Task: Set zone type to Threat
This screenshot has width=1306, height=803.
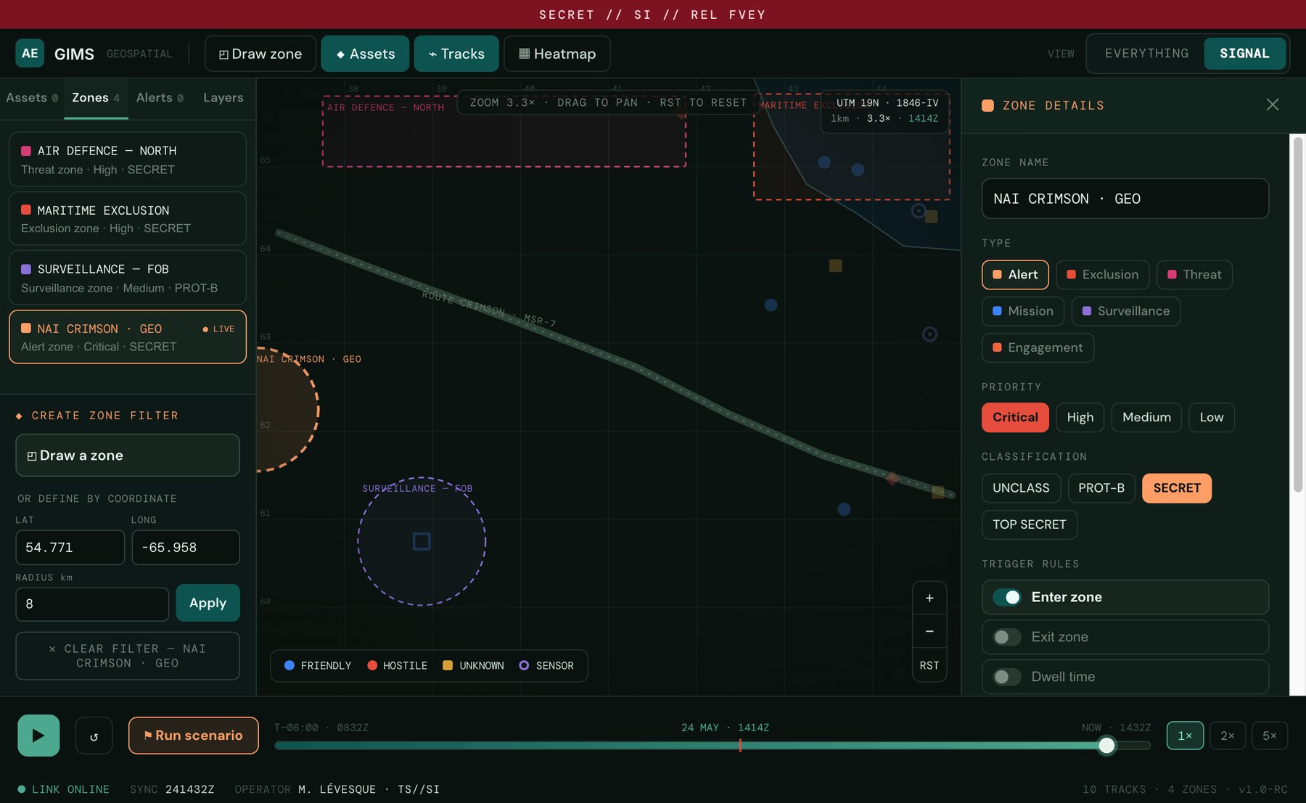Action: point(1194,275)
